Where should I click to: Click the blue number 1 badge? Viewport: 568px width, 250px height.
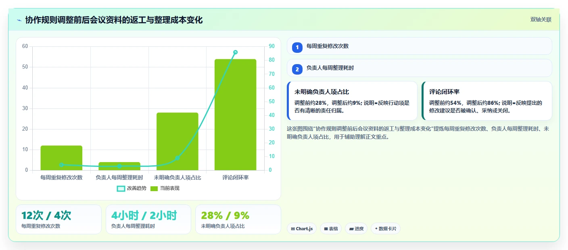297,47
